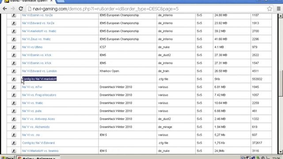Click the icon beside Config by Na'Vi Edward
Screen dimensions: 283x159
pyautogui.click(x=14, y=143)
